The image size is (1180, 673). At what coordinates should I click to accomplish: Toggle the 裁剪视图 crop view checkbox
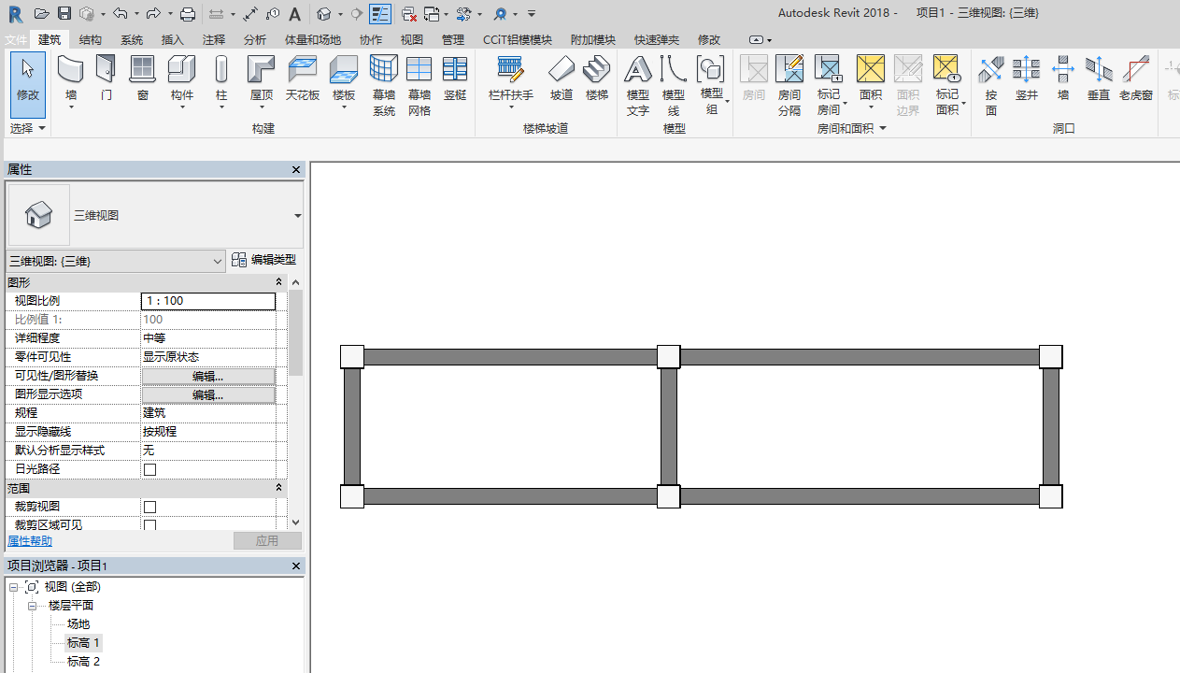[149, 507]
